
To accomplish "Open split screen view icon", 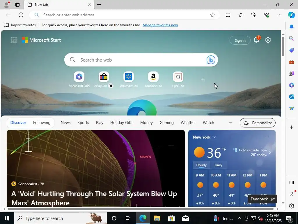I will [x=228, y=15].
